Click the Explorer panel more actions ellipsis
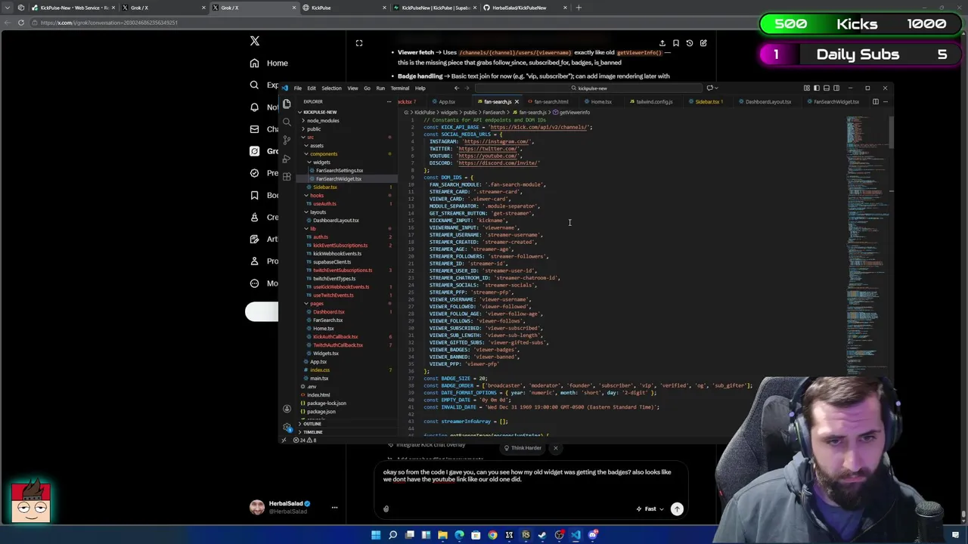The height and width of the screenshot is (544, 968). [x=389, y=101]
